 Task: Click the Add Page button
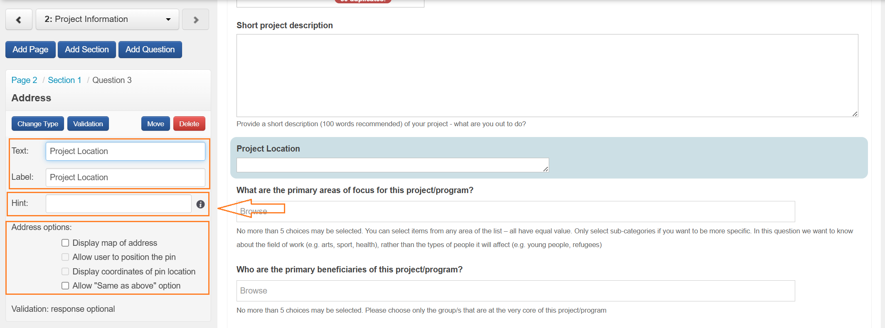point(30,49)
